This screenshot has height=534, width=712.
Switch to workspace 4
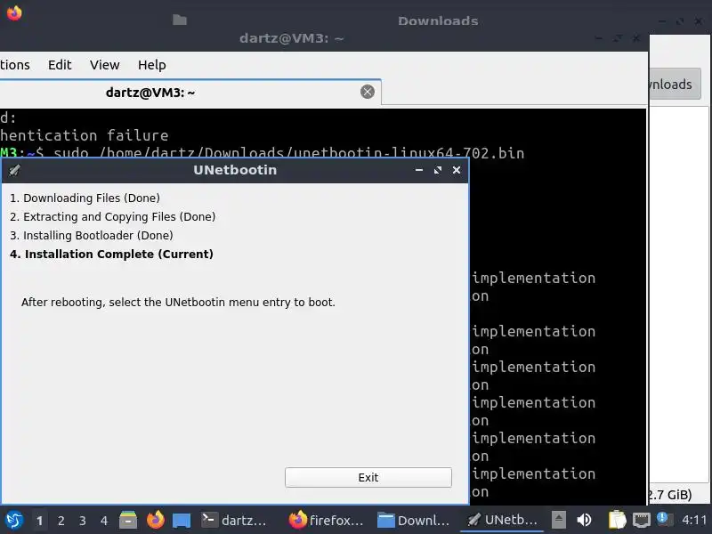click(x=104, y=521)
